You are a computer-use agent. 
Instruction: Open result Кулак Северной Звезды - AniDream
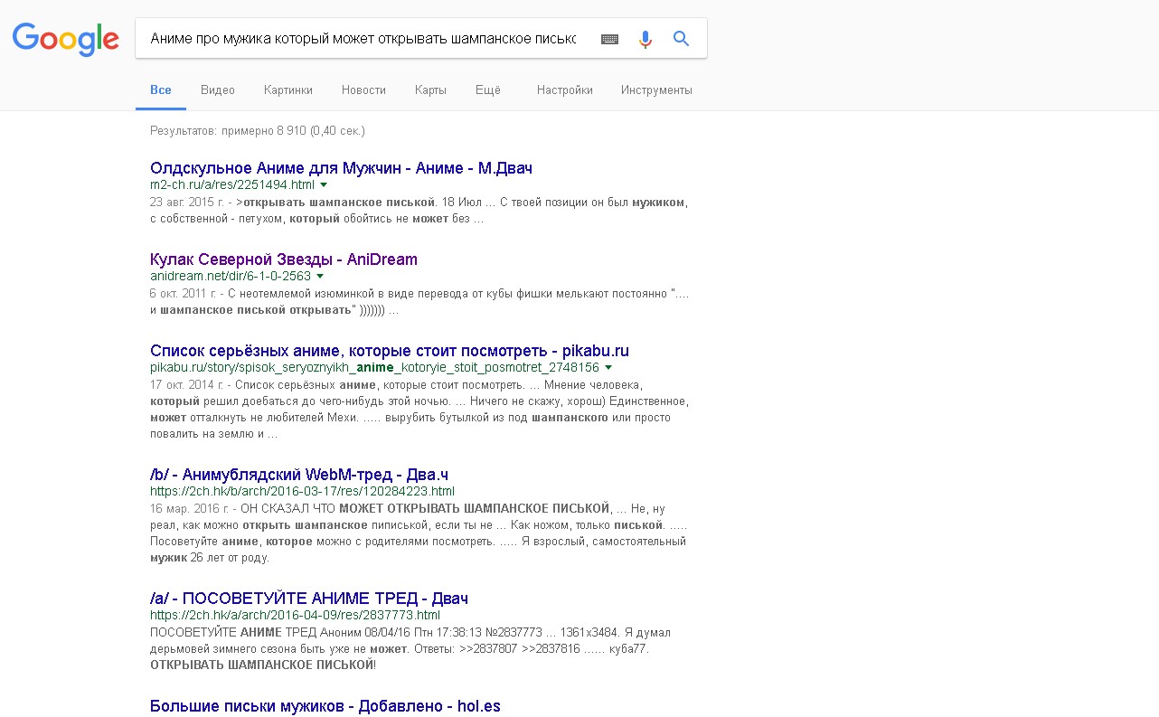pos(284,259)
